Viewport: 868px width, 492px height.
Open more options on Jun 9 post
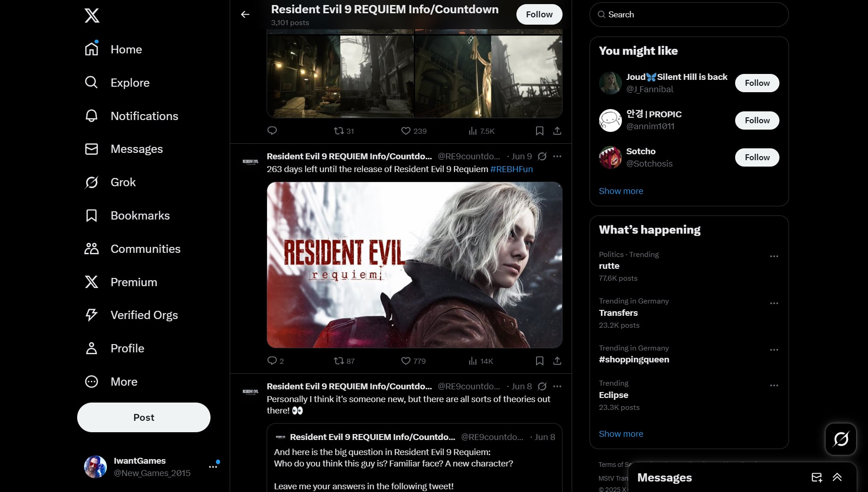coord(557,157)
